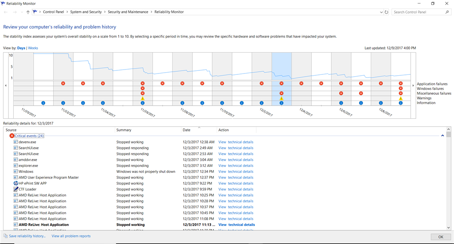Open address bar history dropdown
454x244 pixels.
(381, 12)
